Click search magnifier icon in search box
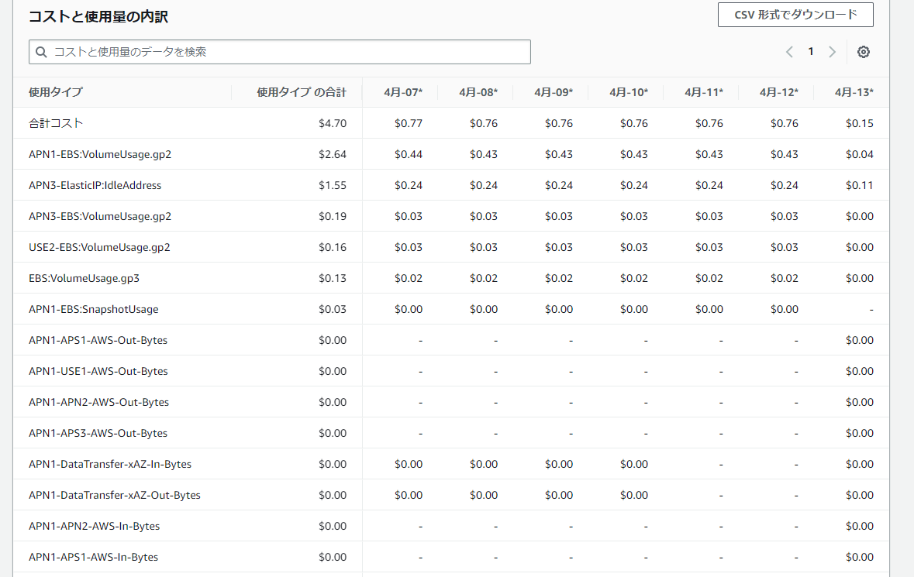This screenshot has height=577, width=914. coord(41,52)
